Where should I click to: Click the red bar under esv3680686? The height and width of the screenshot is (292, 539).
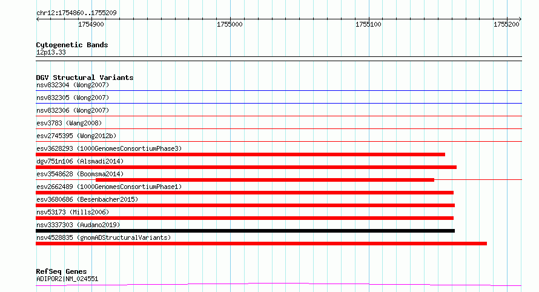(x=245, y=205)
